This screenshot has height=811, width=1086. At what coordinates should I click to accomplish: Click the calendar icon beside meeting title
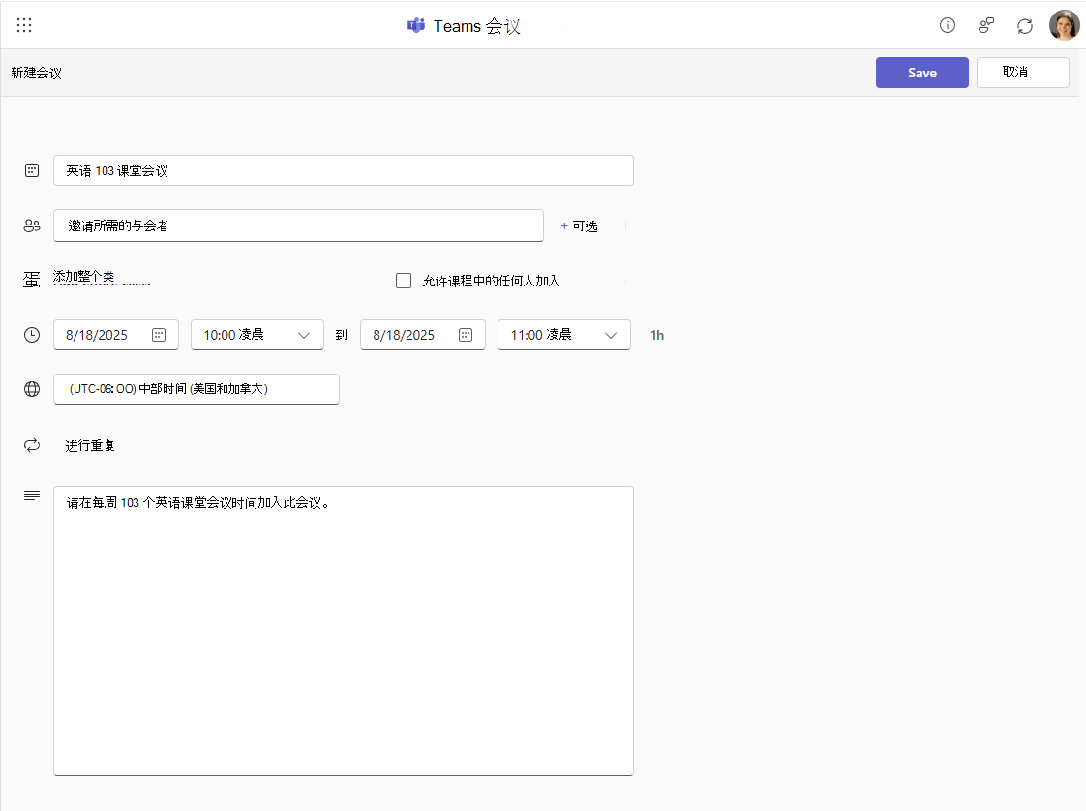(x=32, y=170)
